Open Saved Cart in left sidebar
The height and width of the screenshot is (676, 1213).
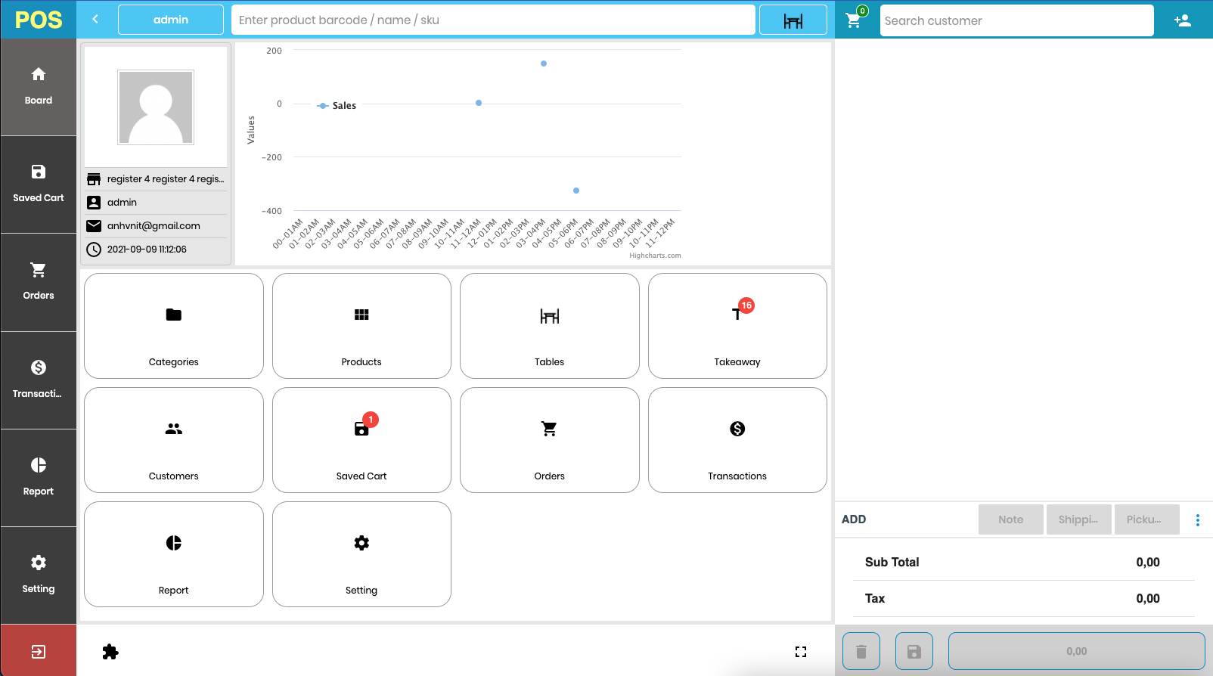click(39, 185)
